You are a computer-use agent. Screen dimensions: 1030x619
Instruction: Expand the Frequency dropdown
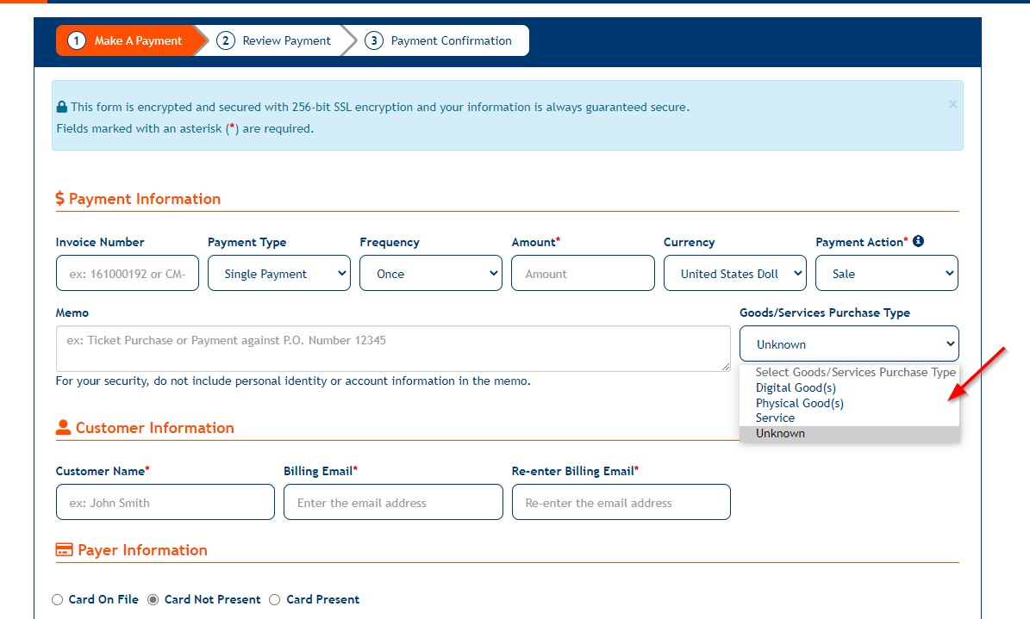click(x=430, y=274)
